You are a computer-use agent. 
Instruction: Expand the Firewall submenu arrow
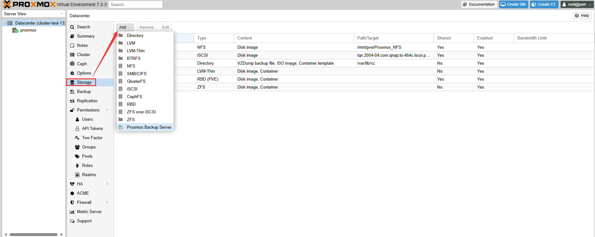tap(108, 203)
